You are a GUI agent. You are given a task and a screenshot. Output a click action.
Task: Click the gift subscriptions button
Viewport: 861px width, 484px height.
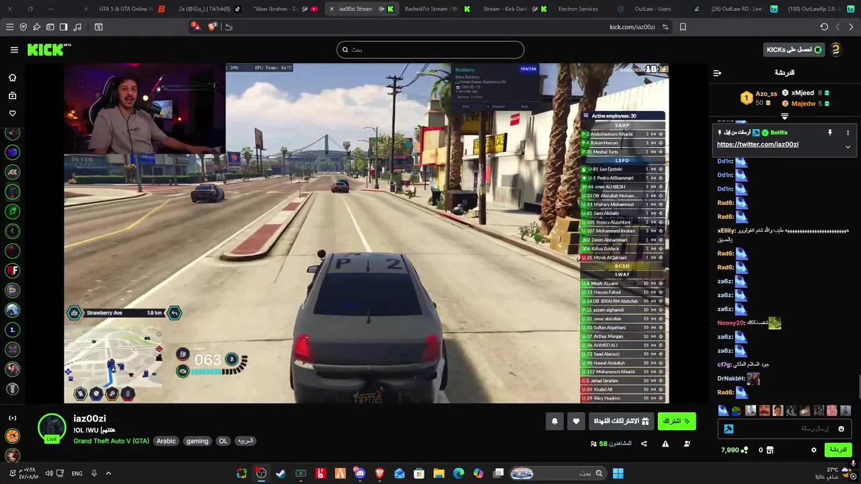pyautogui.click(x=621, y=421)
